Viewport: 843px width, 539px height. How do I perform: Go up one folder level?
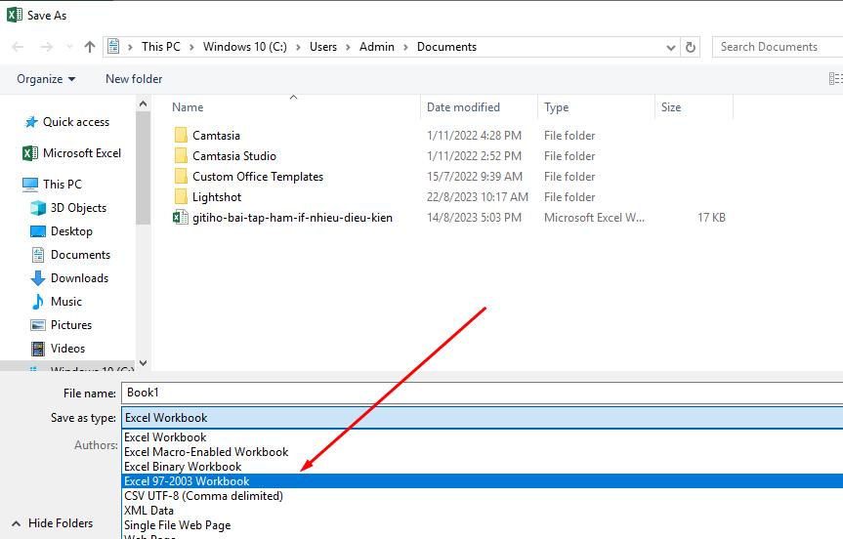tap(90, 47)
